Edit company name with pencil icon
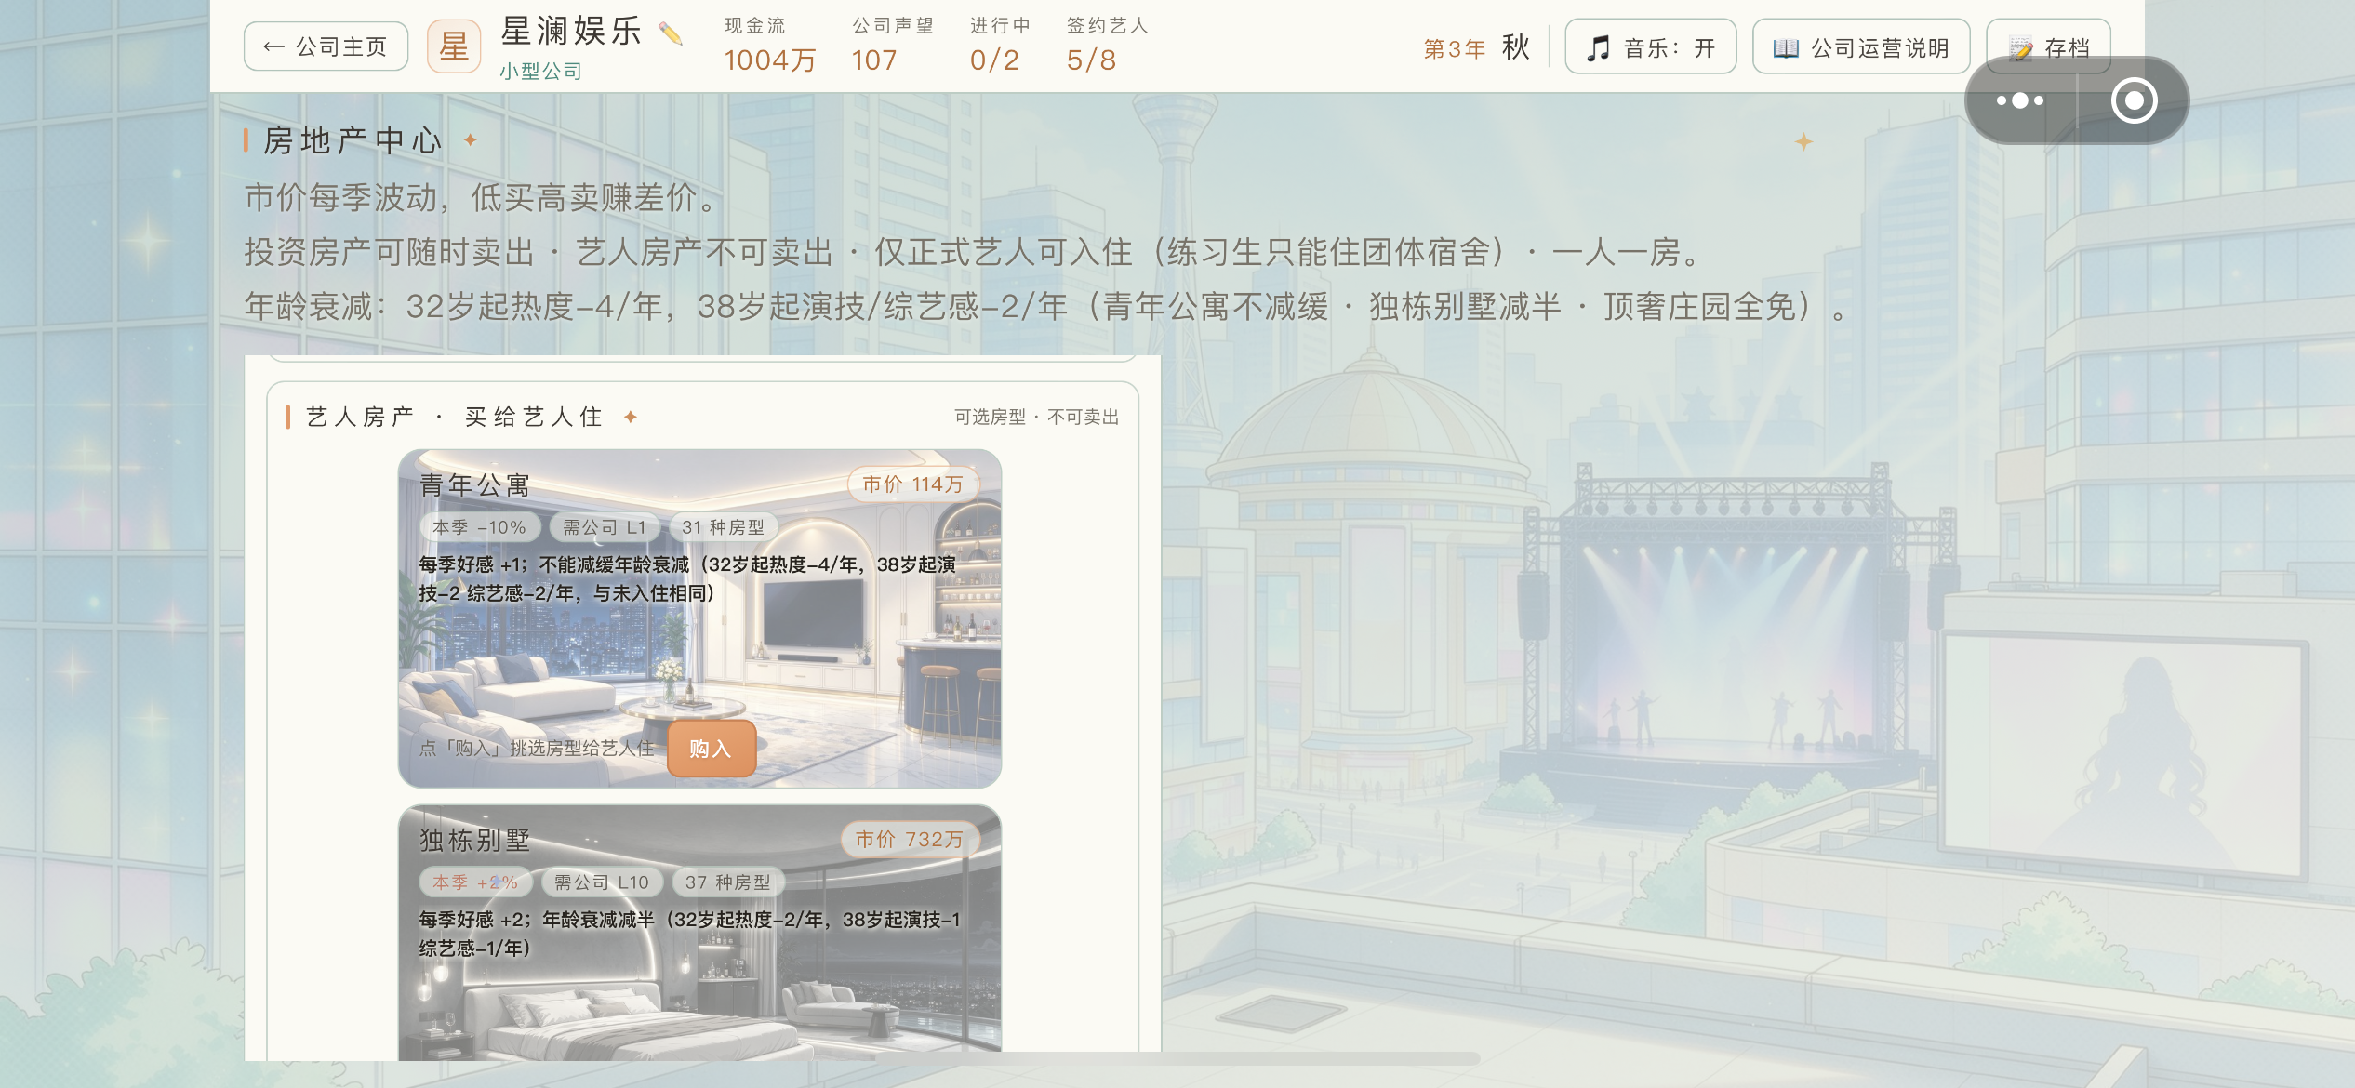Image resolution: width=2355 pixels, height=1088 pixels. 670,34
